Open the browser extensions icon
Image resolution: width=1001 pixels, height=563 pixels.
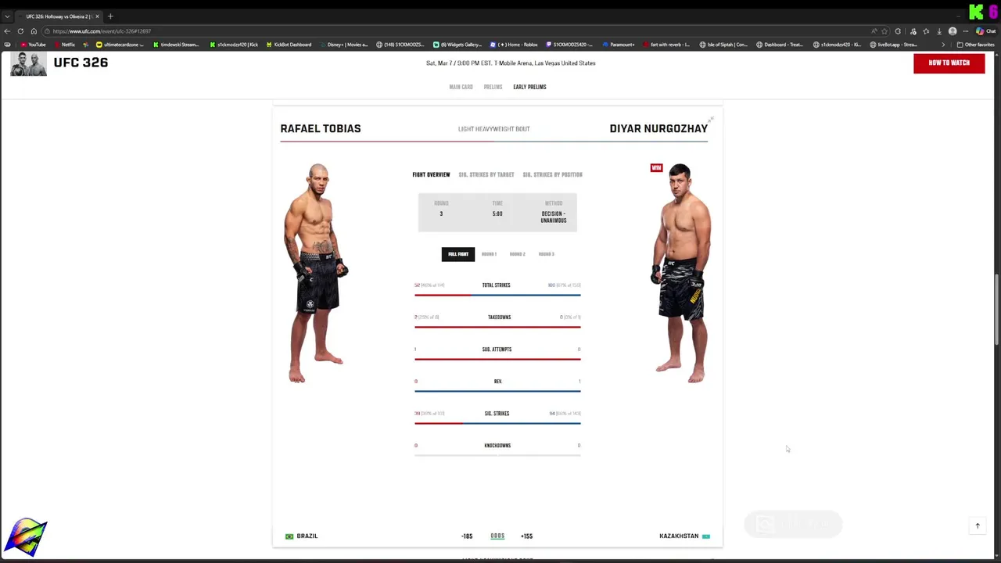(898, 31)
